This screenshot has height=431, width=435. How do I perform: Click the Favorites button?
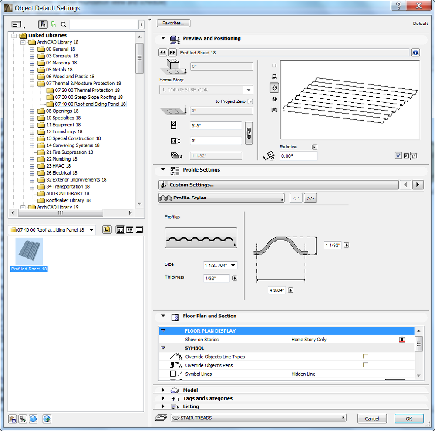(x=173, y=23)
